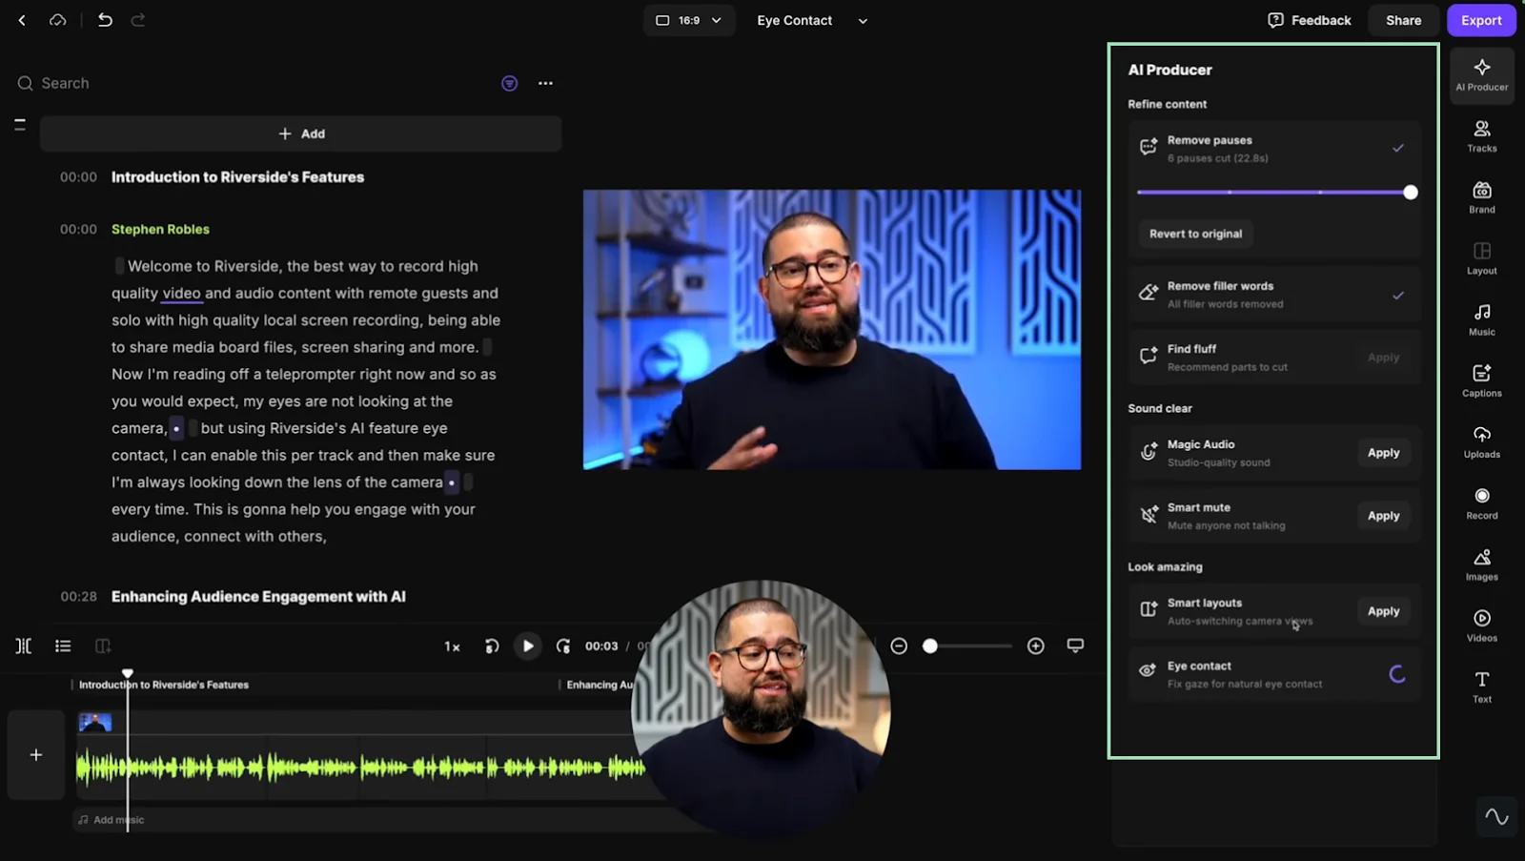The width and height of the screenshot is (1525, 861).
Task: Switch to the AI Producer tab
Action: pyautogui.click(x=1481, y=75)
